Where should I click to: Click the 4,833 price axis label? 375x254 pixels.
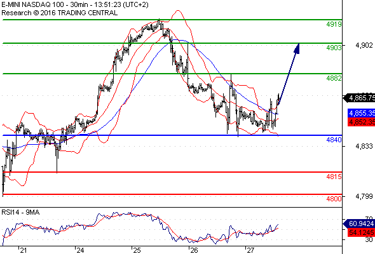point(364,146)
